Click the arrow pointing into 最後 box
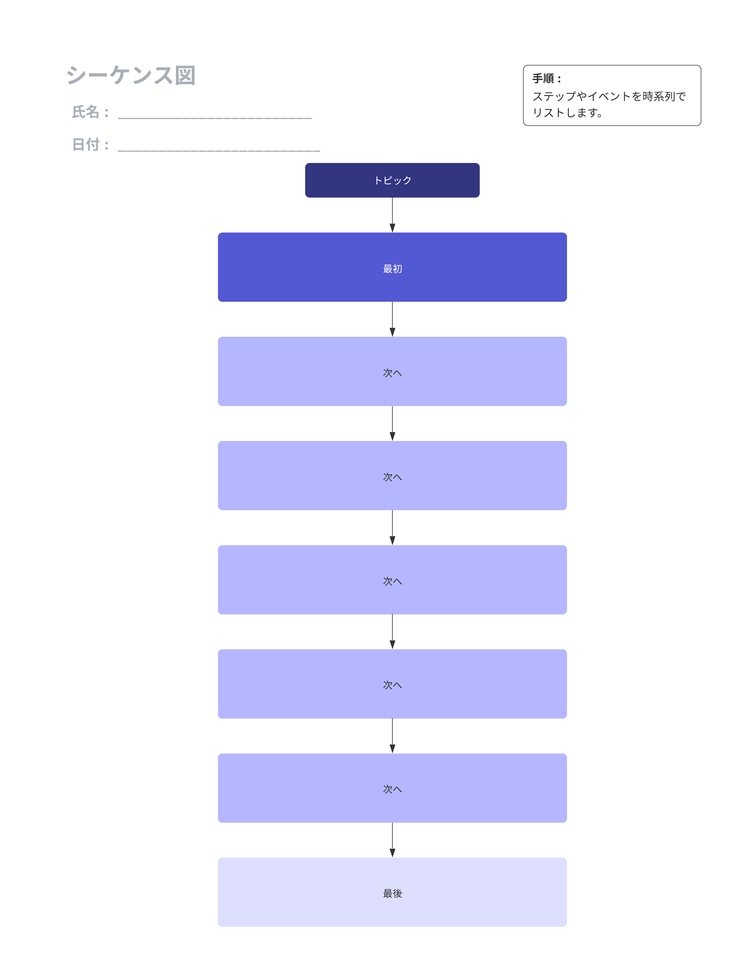 (x=392, y=840)
